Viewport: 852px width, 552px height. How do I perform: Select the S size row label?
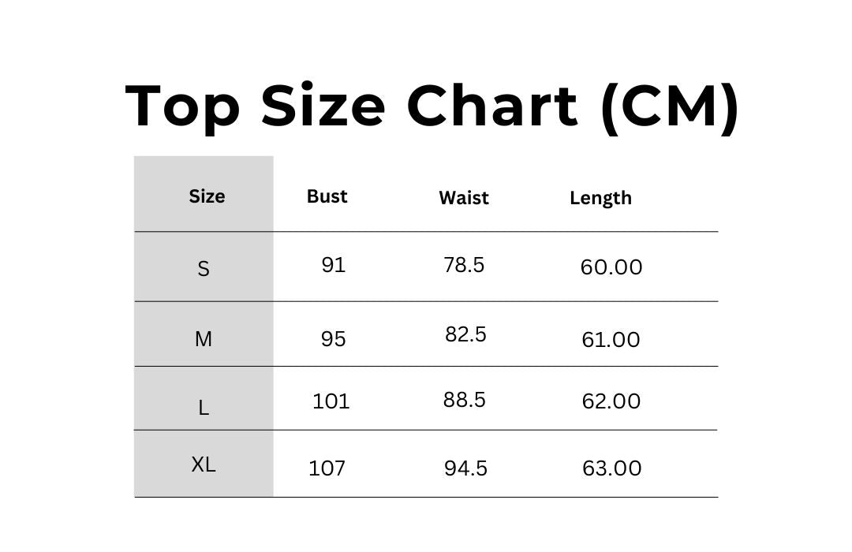point(204,269)
